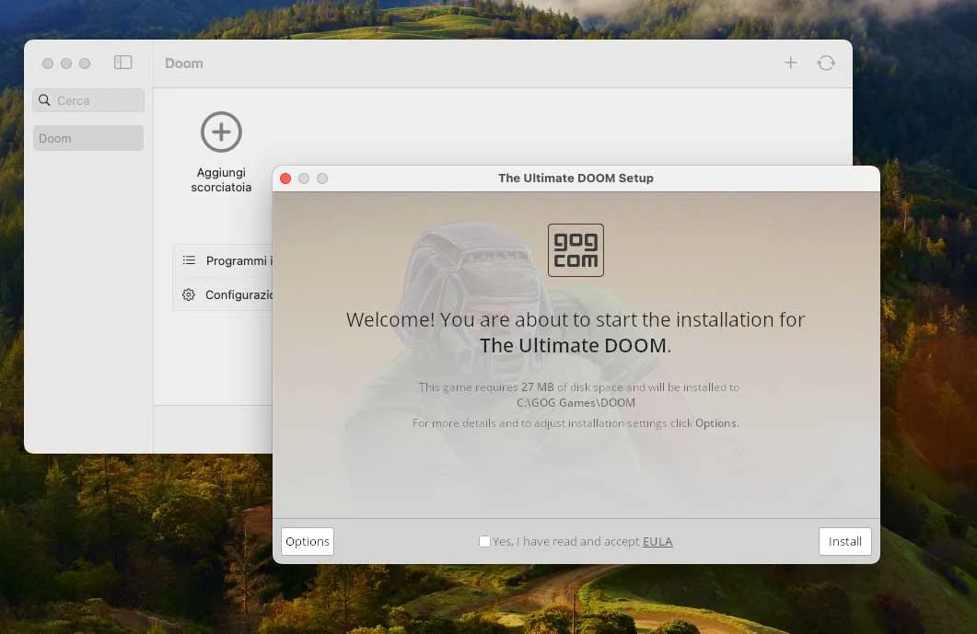
Task: Open the Configurazione row in the Doom window
Action: click(223, 294)
